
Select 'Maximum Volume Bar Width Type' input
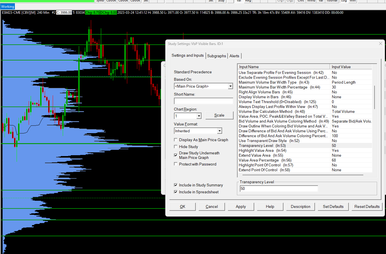(x=305, y=82)
